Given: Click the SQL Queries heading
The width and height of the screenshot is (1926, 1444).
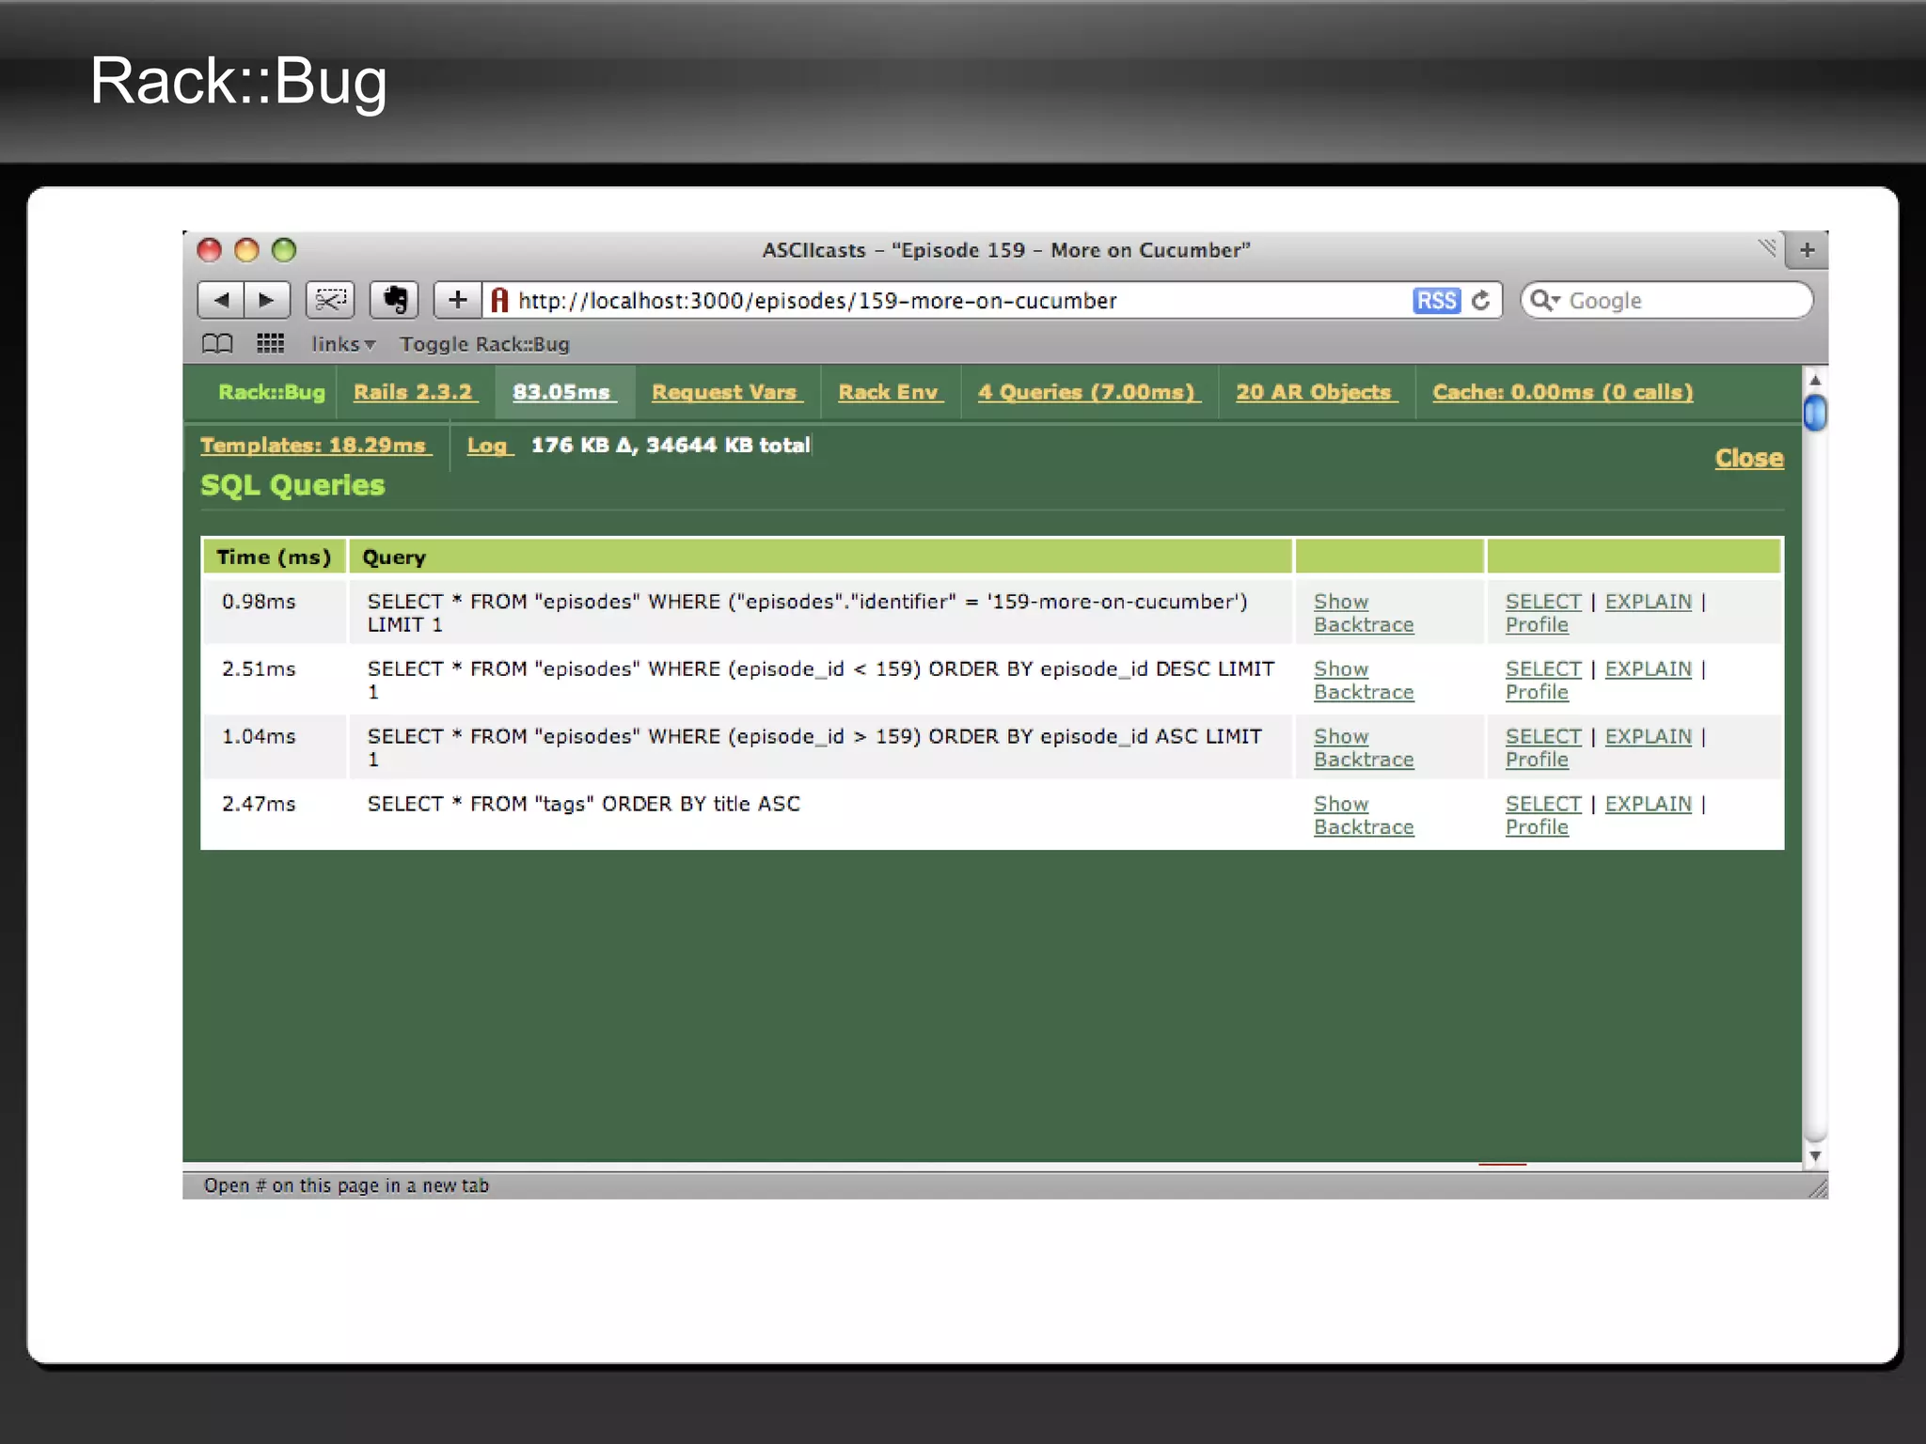Looking at the screenshot, I should 292,485.
